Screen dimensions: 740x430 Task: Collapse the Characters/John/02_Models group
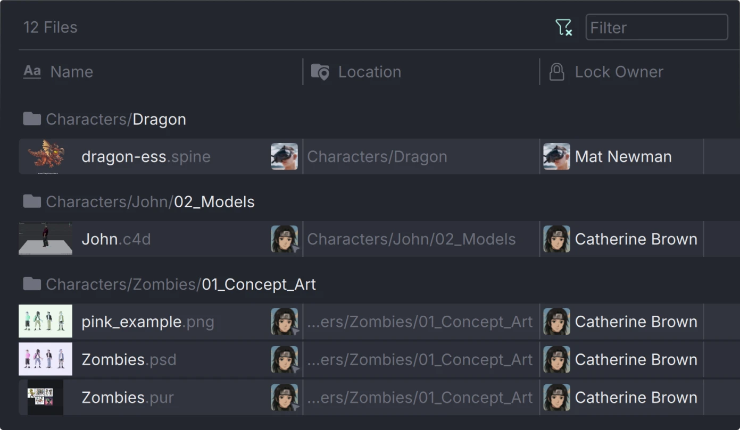tap(151, 201)
